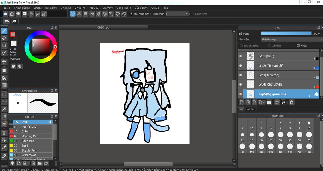Choose Watercolor brush

point(31,155)
